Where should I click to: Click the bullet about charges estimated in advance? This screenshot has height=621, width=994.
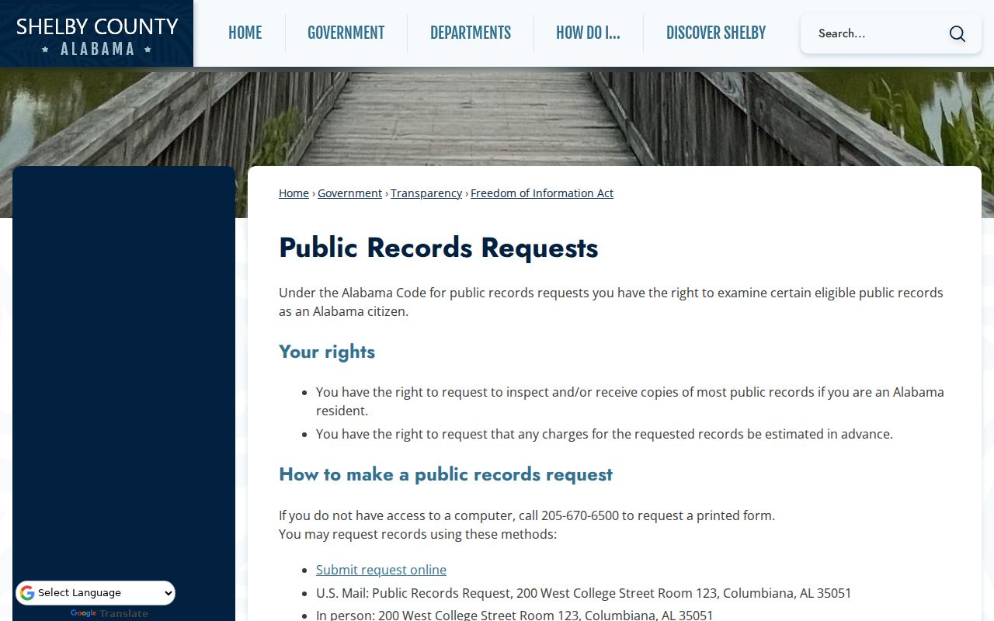click(604, 434)
